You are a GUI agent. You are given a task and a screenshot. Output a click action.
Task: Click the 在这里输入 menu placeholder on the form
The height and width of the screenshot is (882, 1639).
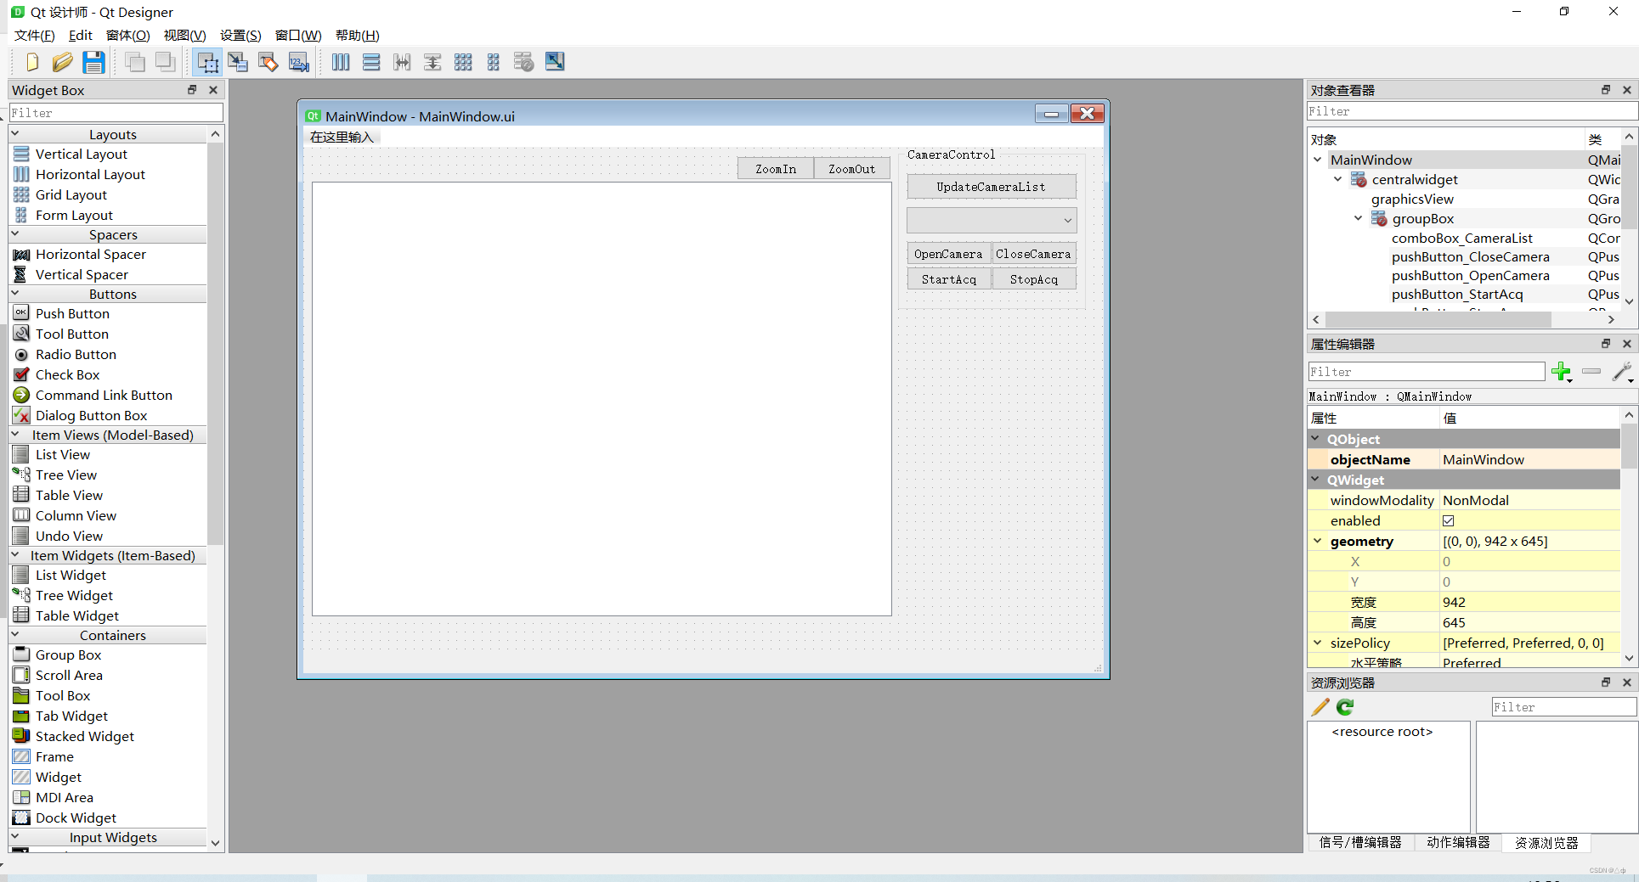[x=342, y=138]
